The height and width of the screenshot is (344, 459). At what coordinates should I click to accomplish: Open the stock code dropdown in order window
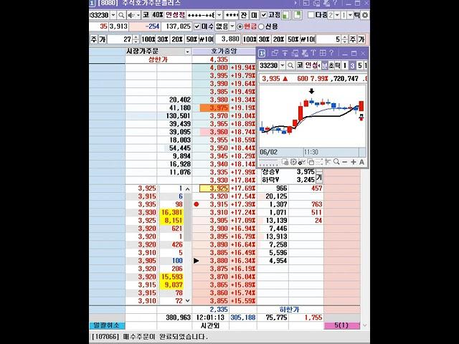pos(113,15)
